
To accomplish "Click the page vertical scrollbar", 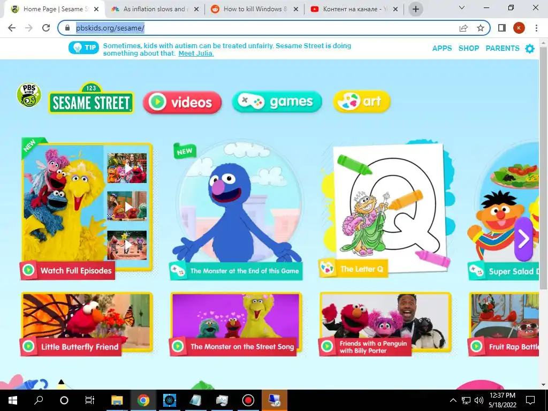I will pyautogui.click(x=544, y=168).
